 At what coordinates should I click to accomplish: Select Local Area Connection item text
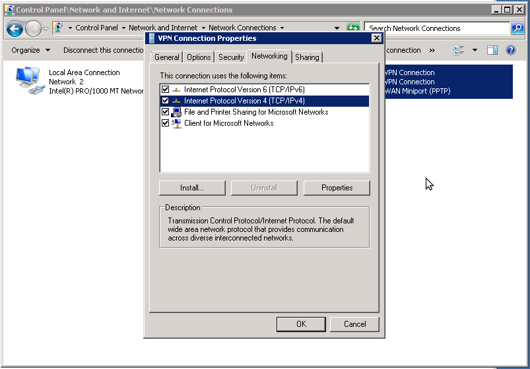(84, 72)
